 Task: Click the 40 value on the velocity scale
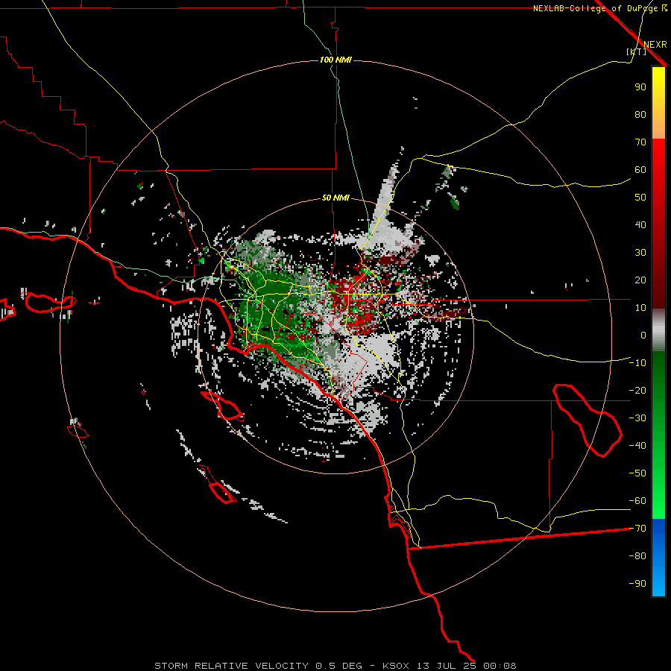click(x=640, y=225)
